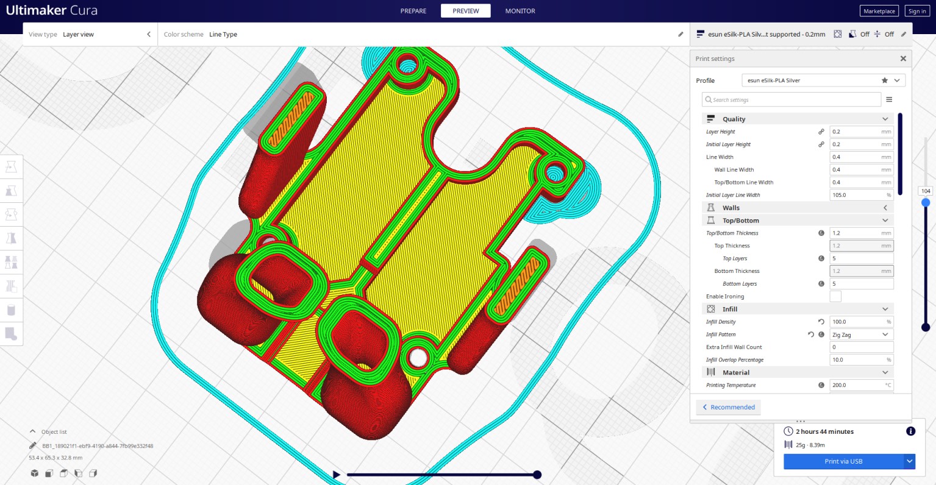This screenshot has height=485, width=936.
Task: Open the settings visibility hamburger menu
Action: click(x=889, y=99)
